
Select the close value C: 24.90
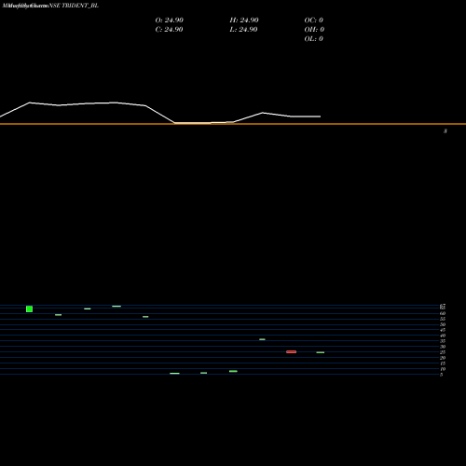169,30
